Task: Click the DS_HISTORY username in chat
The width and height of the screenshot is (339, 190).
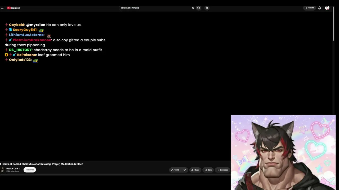Action: pos(20,50)
